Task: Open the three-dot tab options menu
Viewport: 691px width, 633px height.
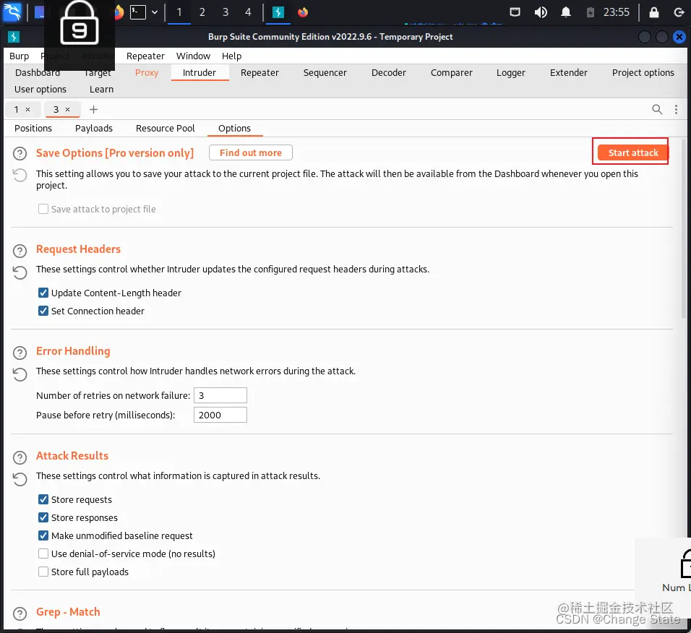Action: (676, 109)
